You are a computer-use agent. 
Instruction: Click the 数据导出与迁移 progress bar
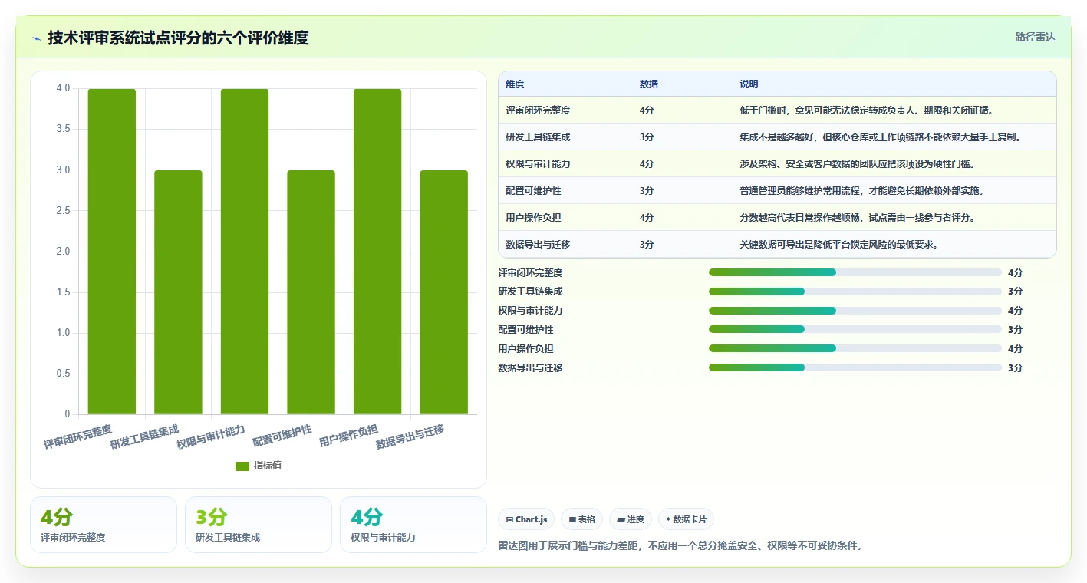click(x=855, y=367)
